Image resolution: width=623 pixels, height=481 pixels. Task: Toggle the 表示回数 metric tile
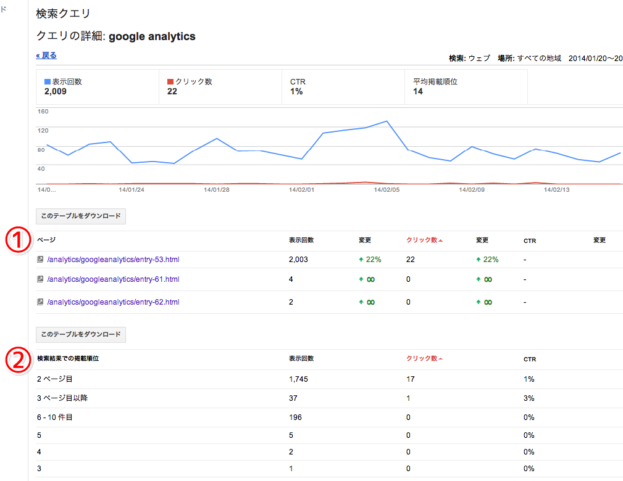click(98, 87)
